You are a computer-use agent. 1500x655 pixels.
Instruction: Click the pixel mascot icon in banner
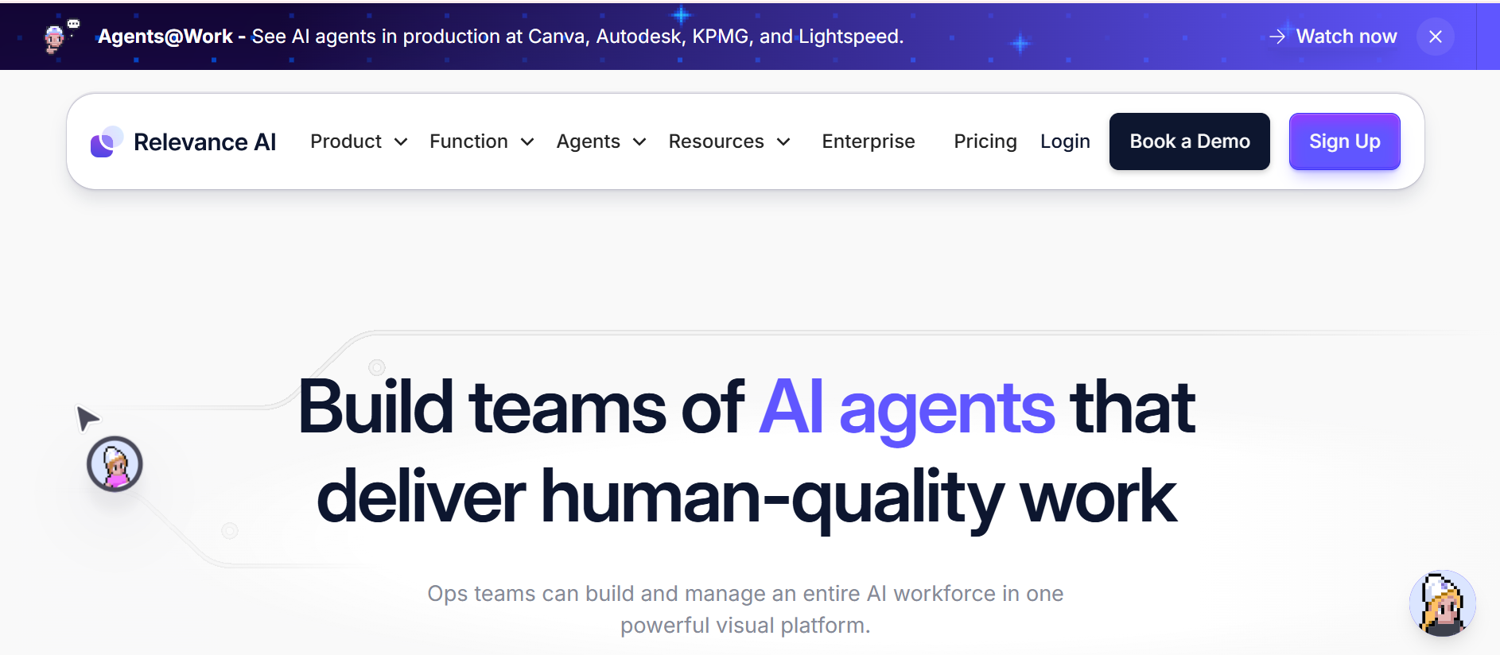click(61, 36)
